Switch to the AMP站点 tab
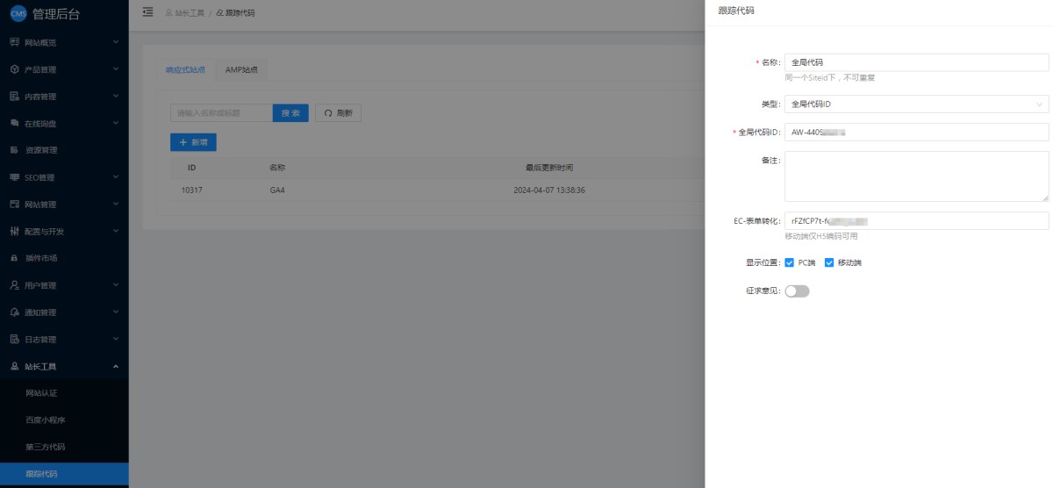The image size is (1053, 488). (241, 70)
